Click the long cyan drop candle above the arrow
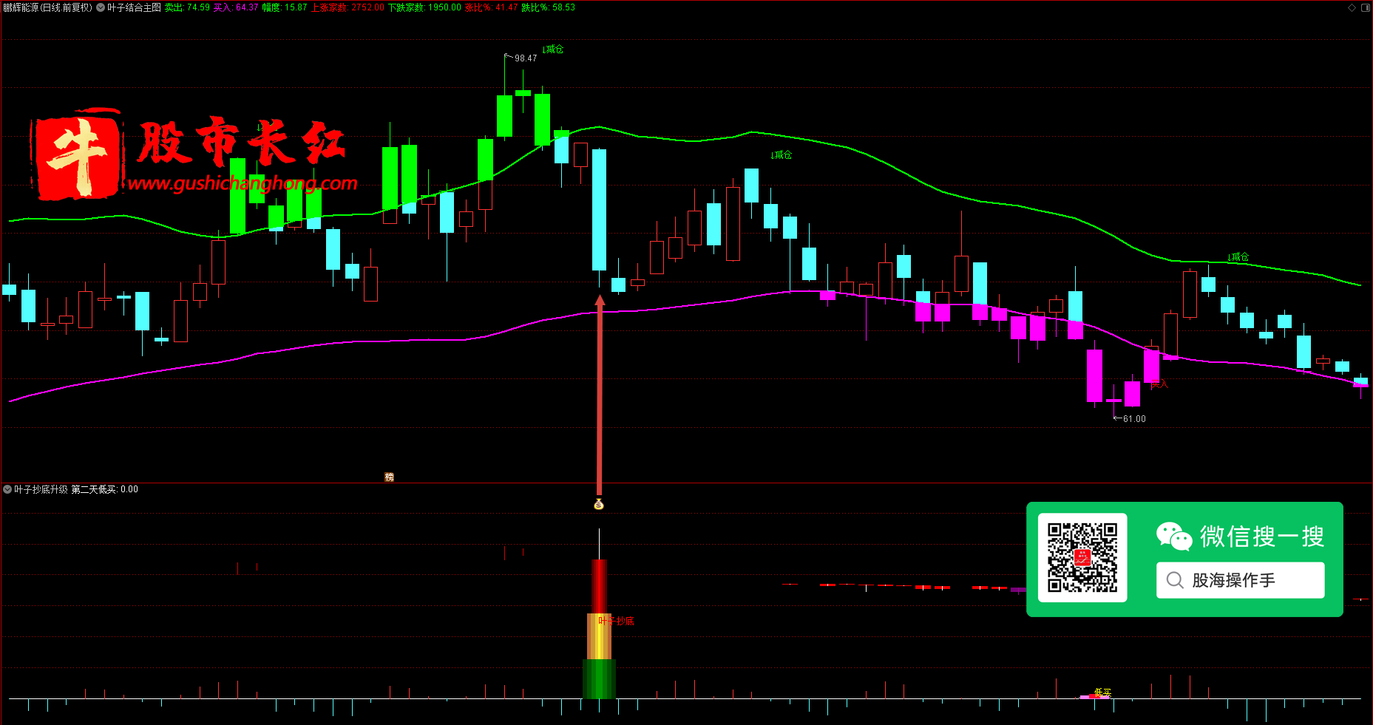The image size is (1373, 725). (x=599, y=210)
